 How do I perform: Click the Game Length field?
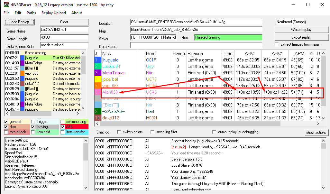(64, 37)
